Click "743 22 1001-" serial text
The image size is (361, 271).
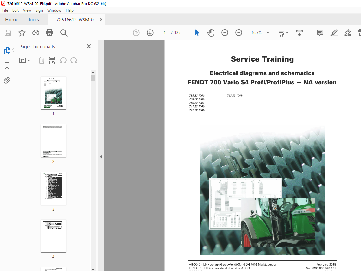pyautogui.click(x=235, y=96)
